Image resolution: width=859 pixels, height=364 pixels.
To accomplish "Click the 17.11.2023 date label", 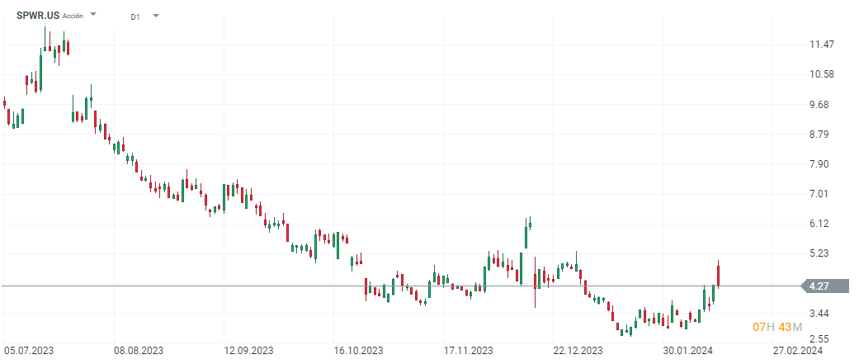I will (x=467, y=350).
